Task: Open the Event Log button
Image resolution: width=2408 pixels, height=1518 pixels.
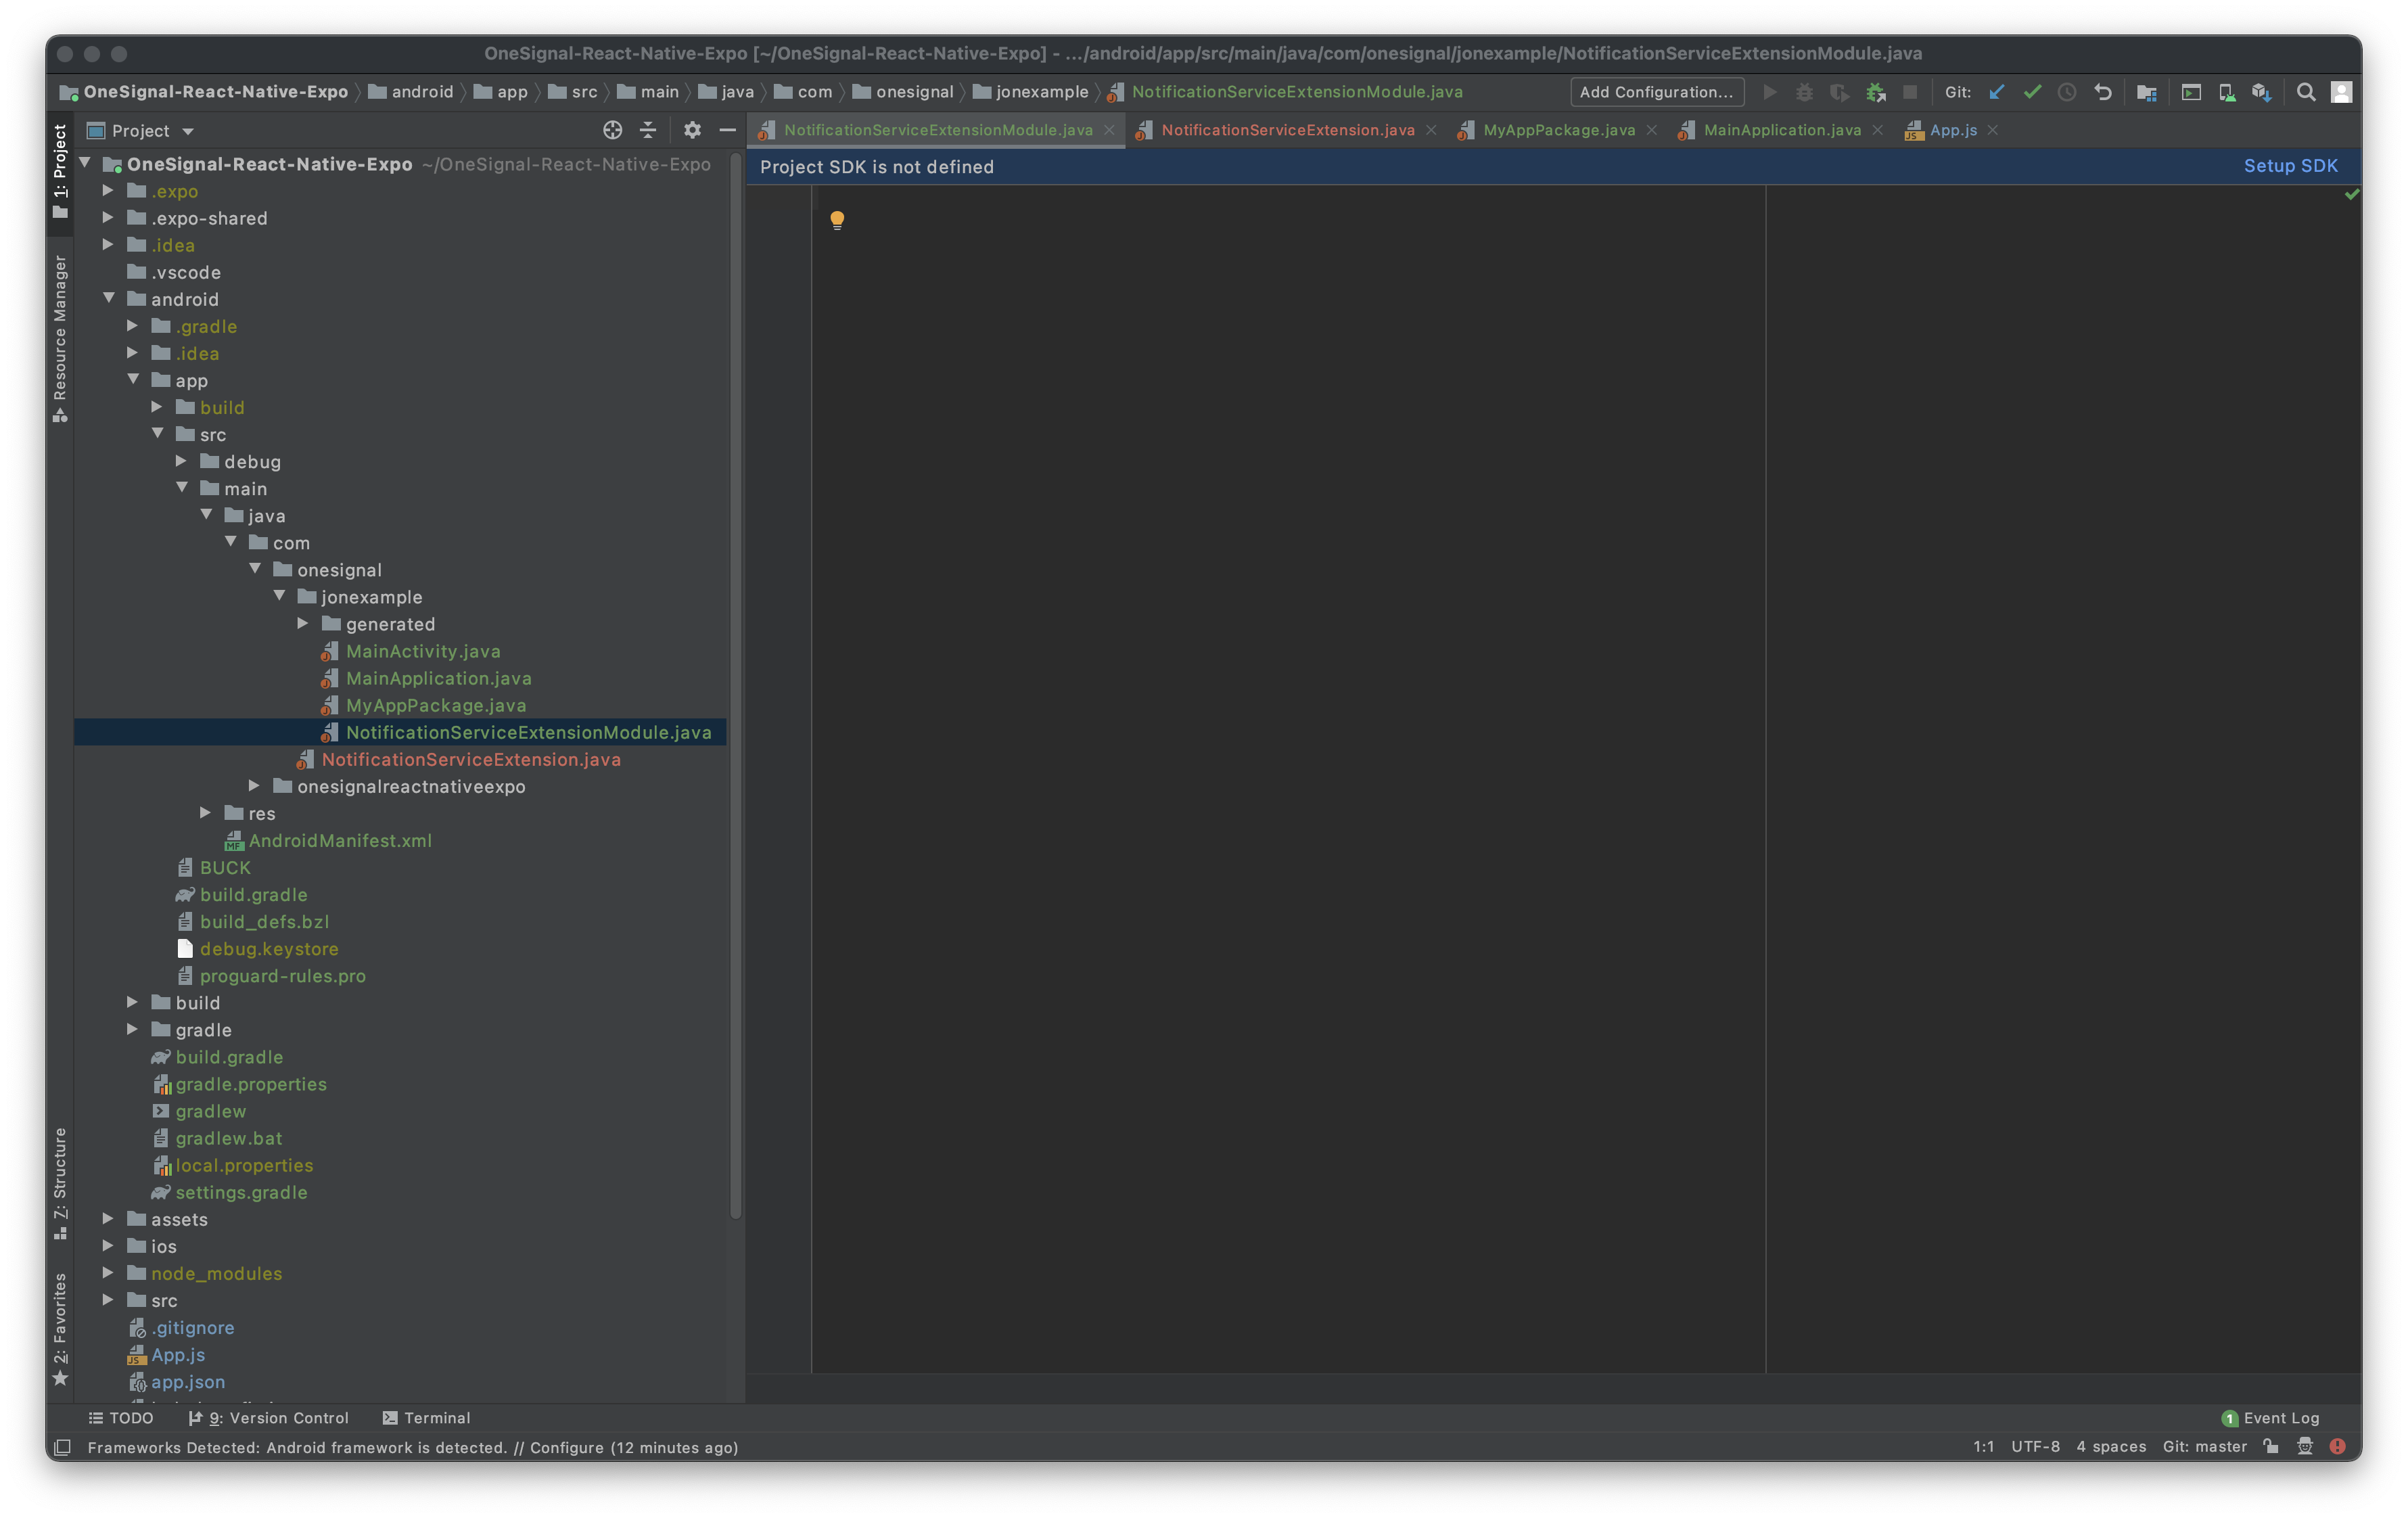Action: [2270, 1417]
